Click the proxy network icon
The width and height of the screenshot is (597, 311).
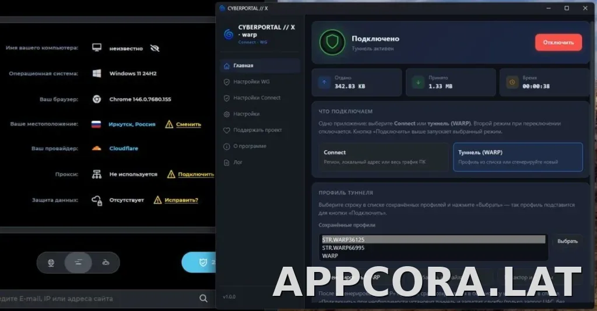[97, 174]
